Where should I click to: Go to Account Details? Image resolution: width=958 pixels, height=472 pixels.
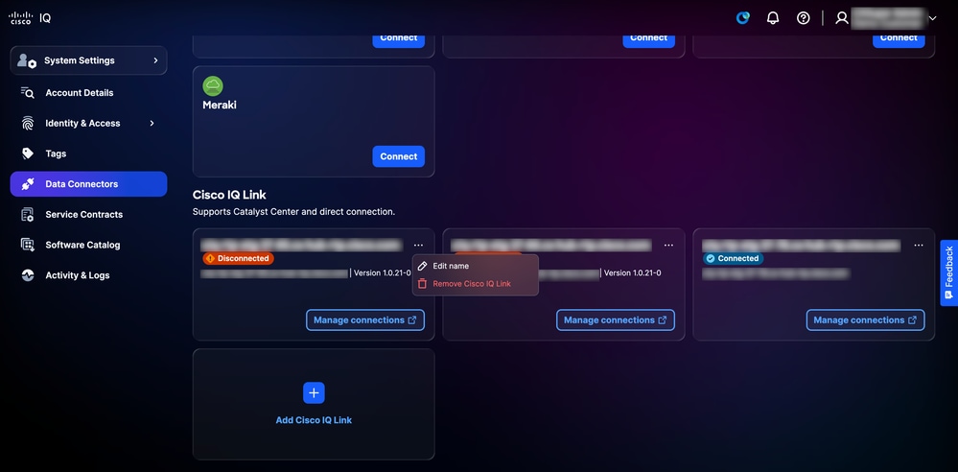click(80, 93)
